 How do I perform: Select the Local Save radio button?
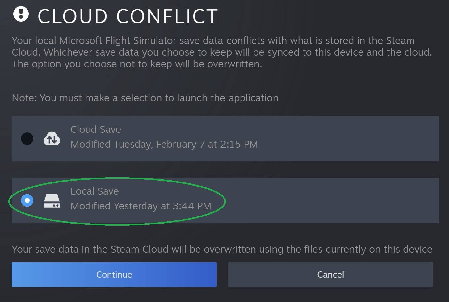pyautogui.click(x=27, y=201)
